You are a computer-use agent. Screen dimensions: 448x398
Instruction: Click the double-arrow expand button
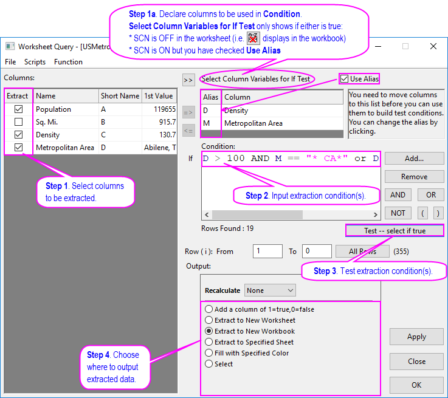(x=188, y=80)
